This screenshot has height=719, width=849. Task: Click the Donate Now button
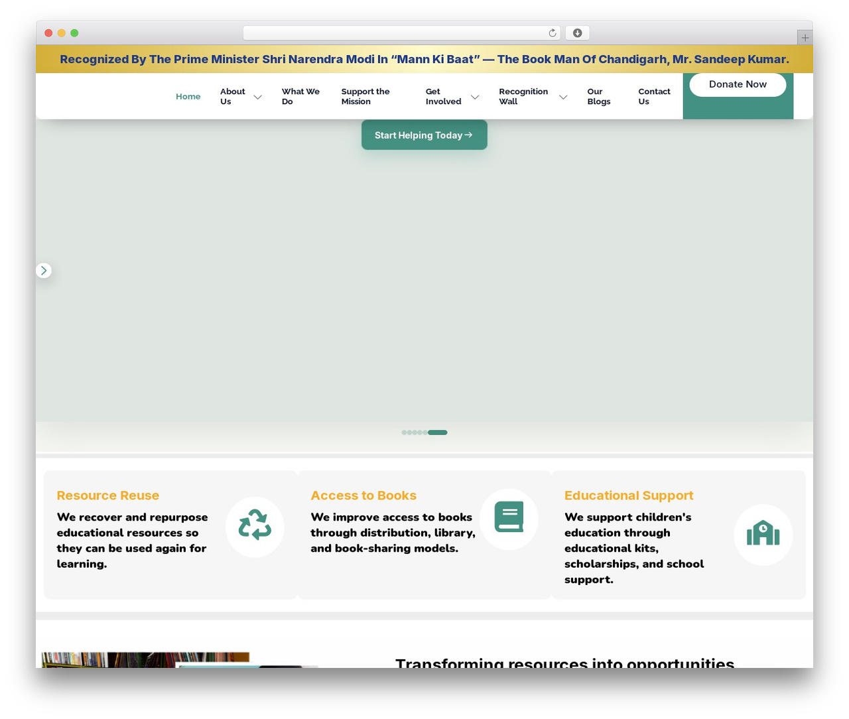point(738,84)
